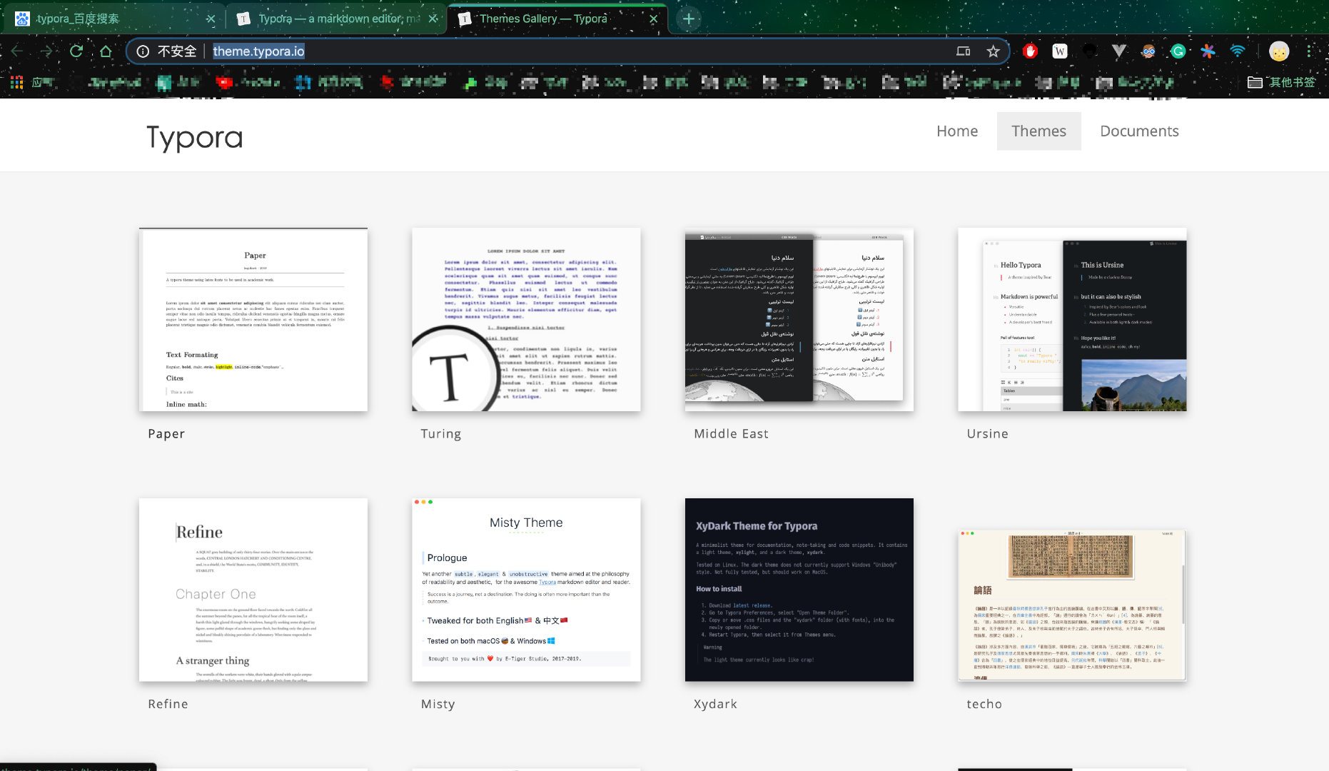Click the Typora site logo

click(x=194, y=137)
